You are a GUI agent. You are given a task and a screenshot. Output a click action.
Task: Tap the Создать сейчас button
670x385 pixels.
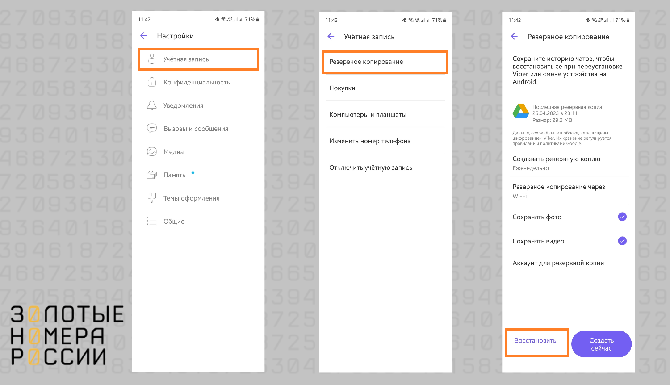click(601, 344)
